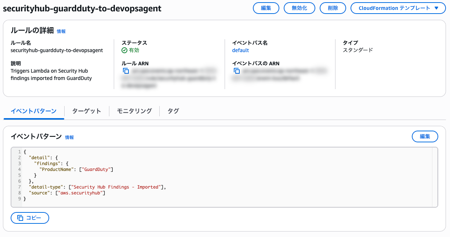
Task: Edit the event pattern with 編集 button
Action: pos(425,136)
